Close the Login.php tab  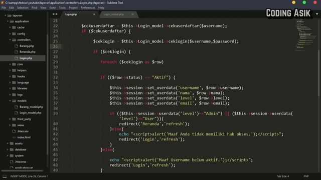click(94, 14)
